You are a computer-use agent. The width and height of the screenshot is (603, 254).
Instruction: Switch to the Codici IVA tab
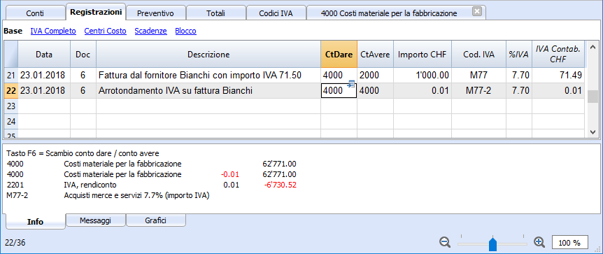[276, 13]
